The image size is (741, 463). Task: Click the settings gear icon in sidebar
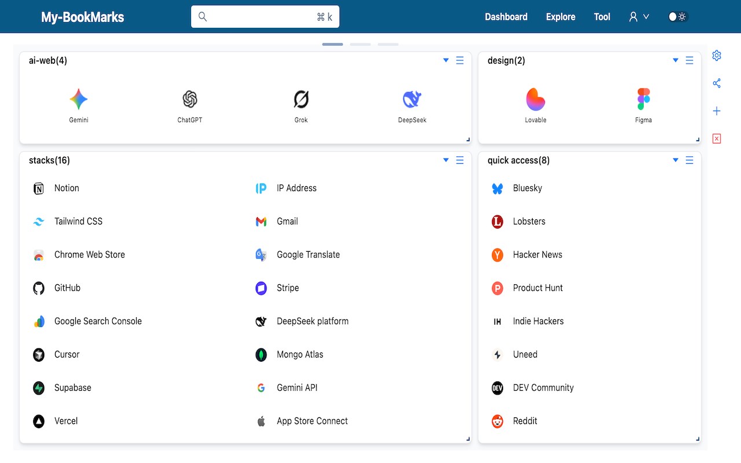pyautogui.click(x=717, y=56)
